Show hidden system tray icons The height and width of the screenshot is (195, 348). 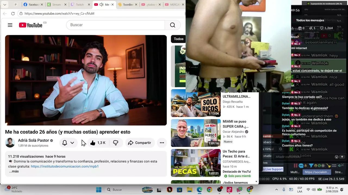(276, 190)
